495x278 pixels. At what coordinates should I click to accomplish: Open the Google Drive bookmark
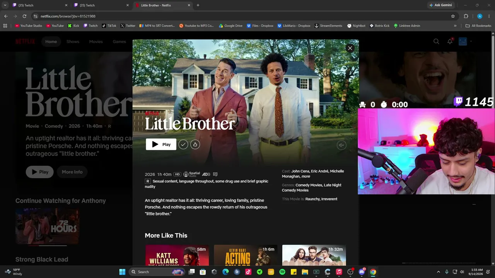230,26
